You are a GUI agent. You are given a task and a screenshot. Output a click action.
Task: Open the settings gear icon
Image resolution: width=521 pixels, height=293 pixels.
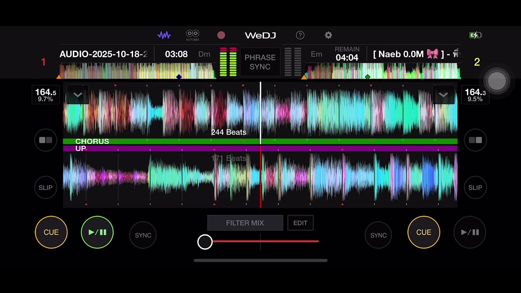point(328,35)
